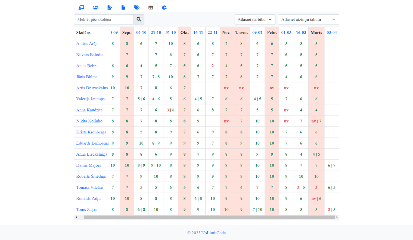Open the 06-10 column header link
The width and height of the screenshot is (413, 240).
click(141, 33)
